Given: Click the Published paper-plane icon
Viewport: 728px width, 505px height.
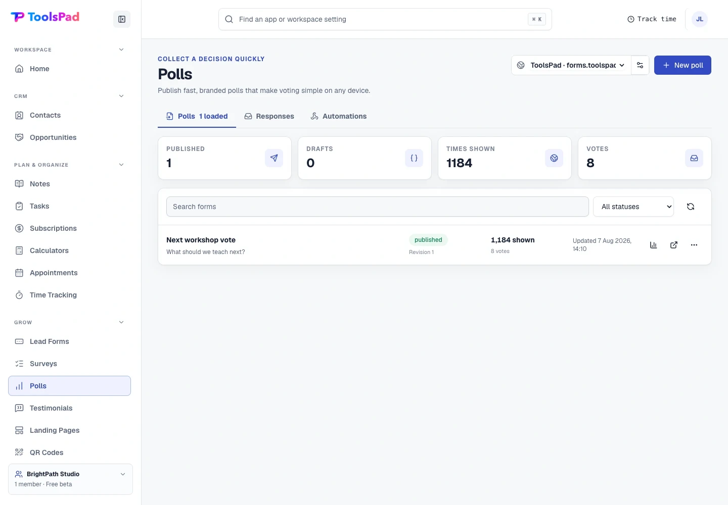Looking at the screenshot, I should click(274, 158).
